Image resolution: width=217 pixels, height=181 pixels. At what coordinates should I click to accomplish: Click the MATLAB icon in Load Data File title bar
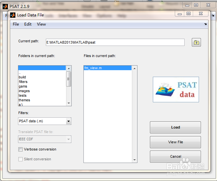[13, 15]
